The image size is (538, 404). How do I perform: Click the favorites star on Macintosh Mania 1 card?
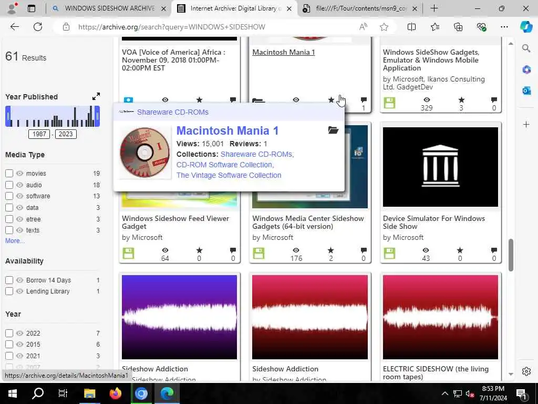click(331, 100)
